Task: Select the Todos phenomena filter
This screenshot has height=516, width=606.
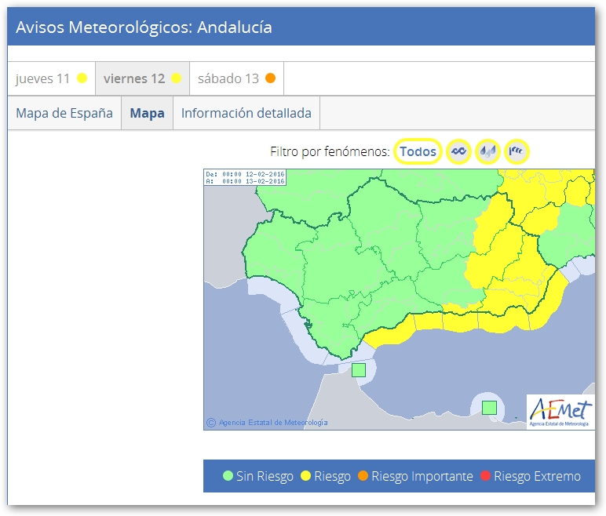Action: click(x=418, y=151)
